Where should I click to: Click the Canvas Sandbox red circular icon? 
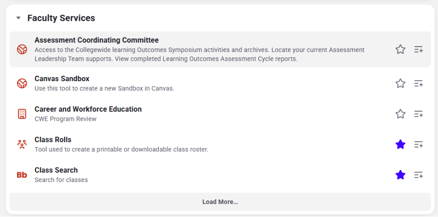click(x=22, y=83)
